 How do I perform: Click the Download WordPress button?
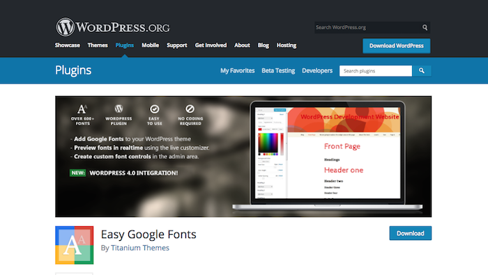point(397,46)
